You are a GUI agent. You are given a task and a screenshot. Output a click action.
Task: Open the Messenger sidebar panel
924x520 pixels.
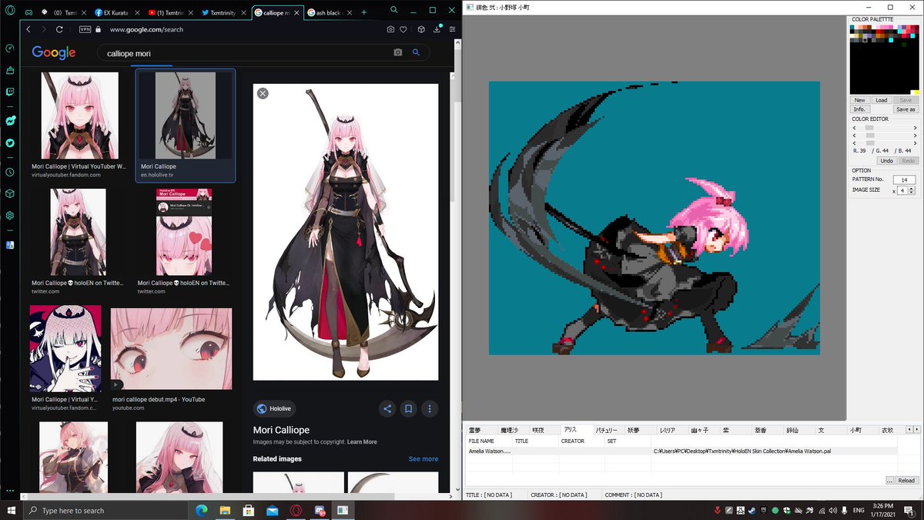point(10,121)
